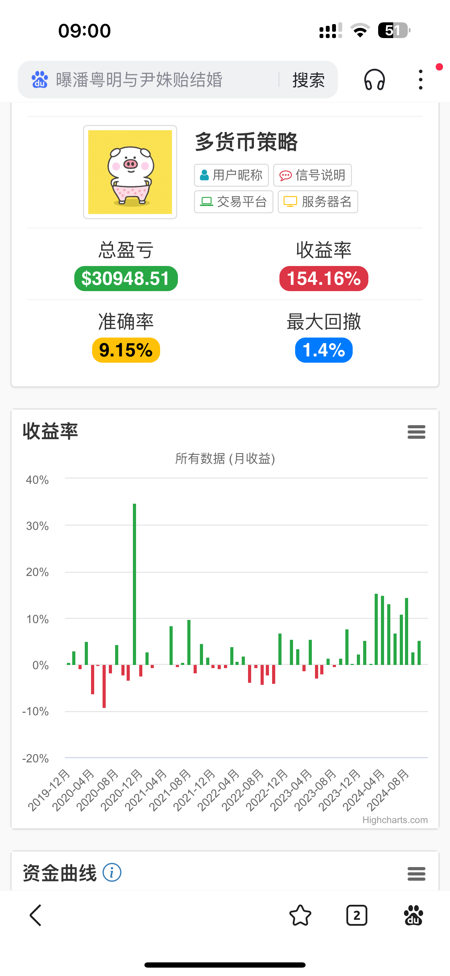Open the 资金曲线 chart hamburger menu
This screenshot has height=976, width=450.
tap(416, 874)
